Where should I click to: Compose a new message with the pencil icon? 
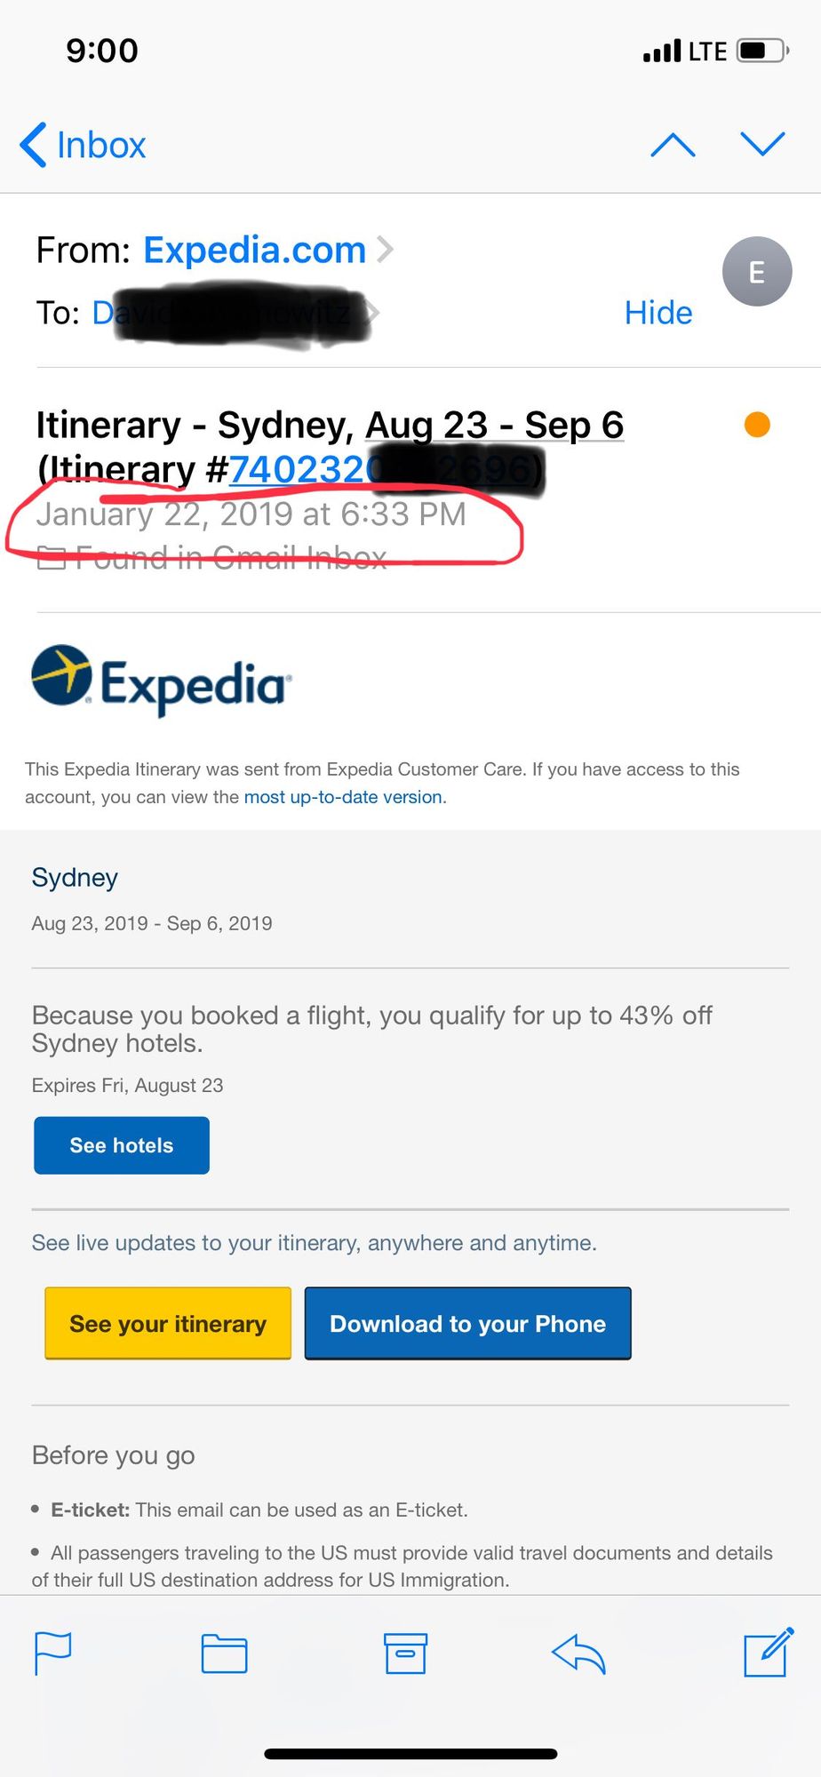(x=769, y=1653)
